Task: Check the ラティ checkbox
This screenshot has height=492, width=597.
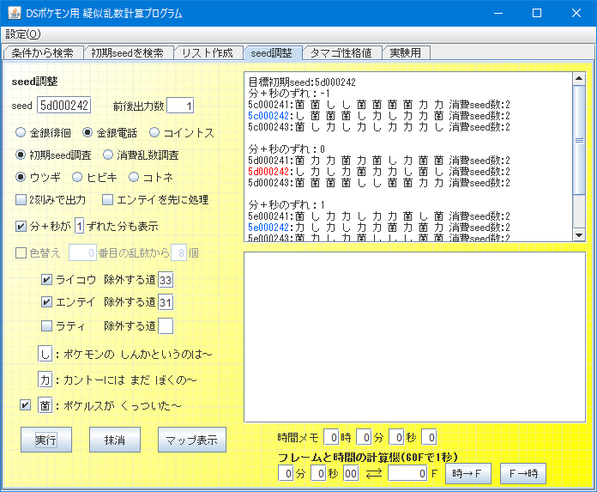Action: (46, 325)
